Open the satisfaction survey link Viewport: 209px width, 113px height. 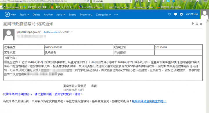pyautogui.click(x=149, y=101)
